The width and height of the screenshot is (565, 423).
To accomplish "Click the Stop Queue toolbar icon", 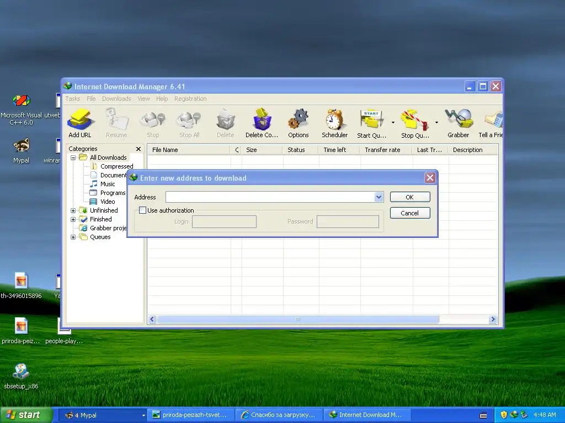I will (414, 120).
